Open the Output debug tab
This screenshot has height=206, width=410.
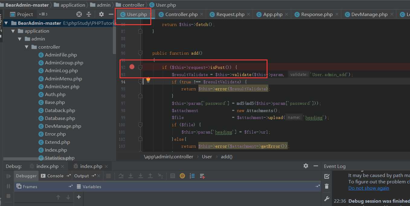[82, 176]
